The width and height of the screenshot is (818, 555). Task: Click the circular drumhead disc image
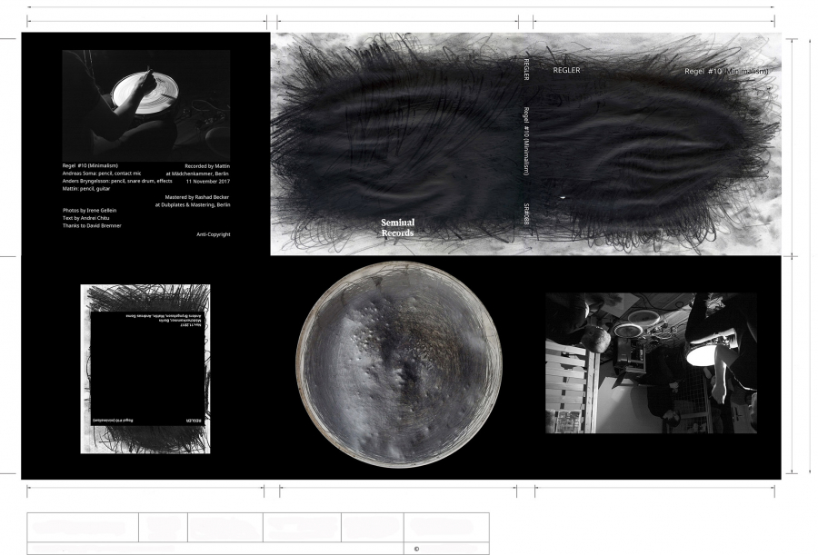pos(399,364)
